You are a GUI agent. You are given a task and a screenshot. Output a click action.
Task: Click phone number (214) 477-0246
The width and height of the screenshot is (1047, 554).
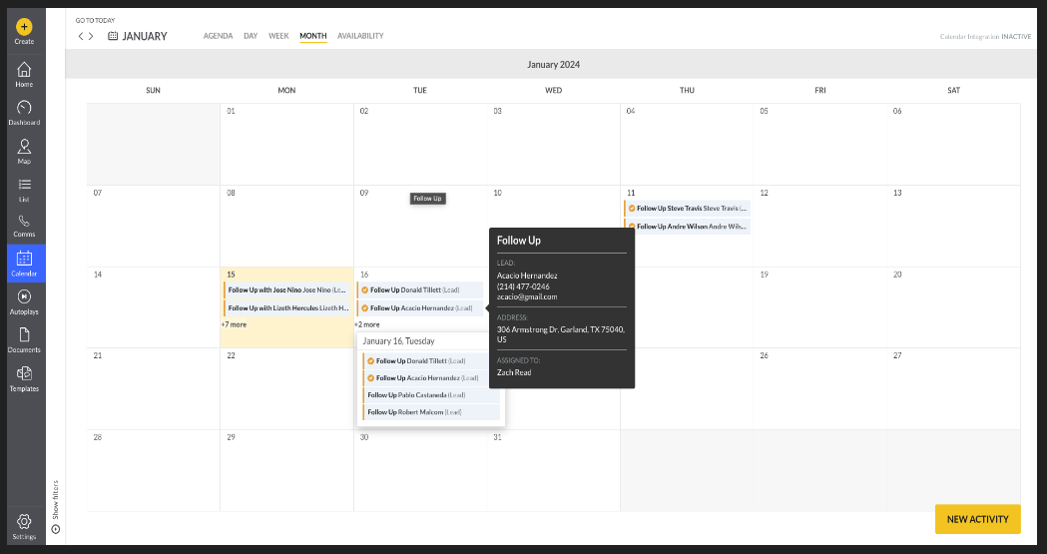(x=523, y=286)
